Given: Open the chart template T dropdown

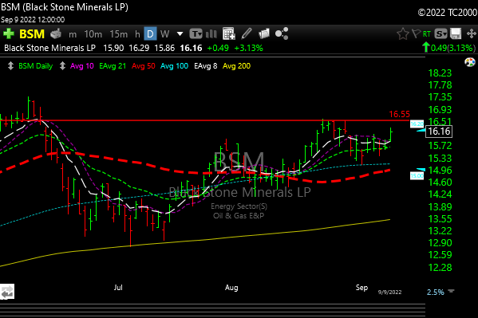Looking at the screenshot, I should coord(196,33).
